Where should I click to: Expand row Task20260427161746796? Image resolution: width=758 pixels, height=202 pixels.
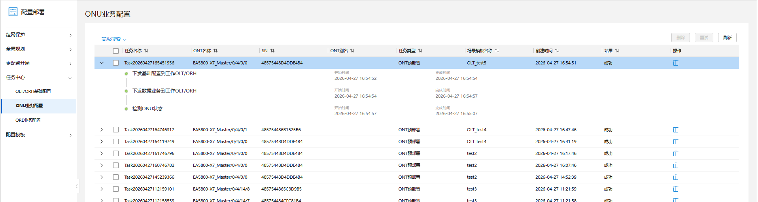[x=102, y=153]
